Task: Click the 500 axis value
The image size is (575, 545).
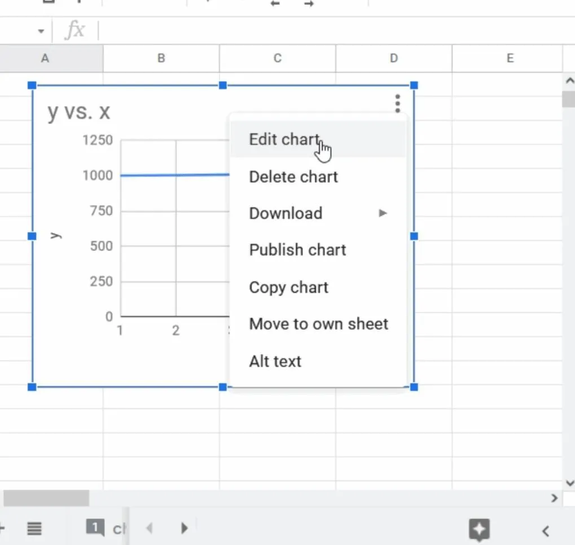Action: tap(101, 246)
